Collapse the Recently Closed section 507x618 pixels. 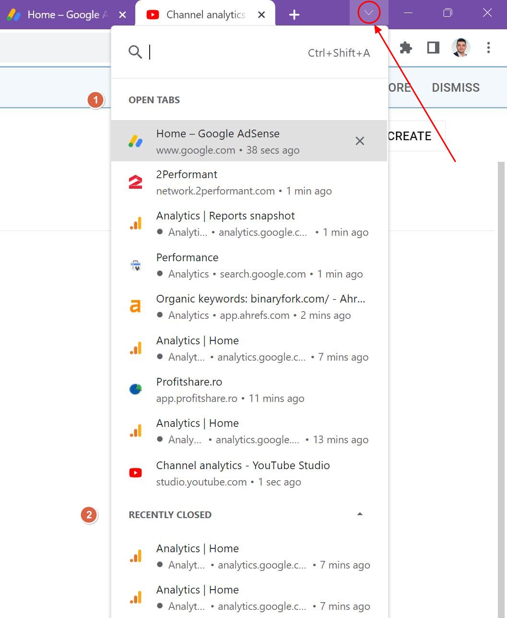click(360, 514)
